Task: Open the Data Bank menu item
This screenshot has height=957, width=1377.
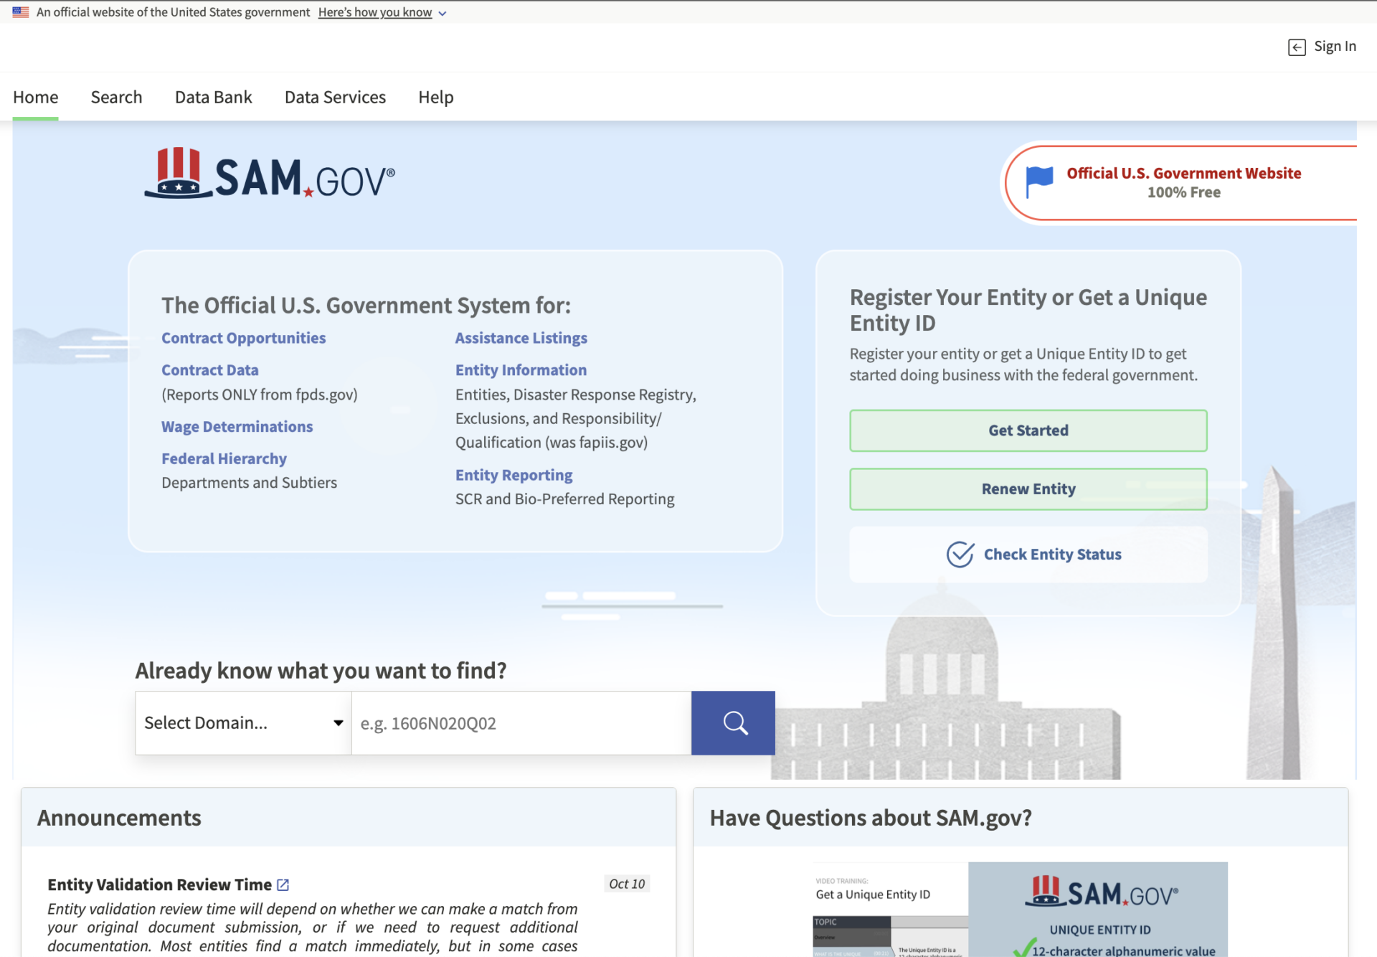Action: click(213, 97)
